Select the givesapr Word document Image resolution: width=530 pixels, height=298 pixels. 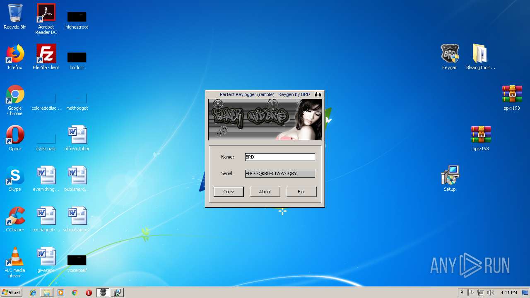point(46,260)
